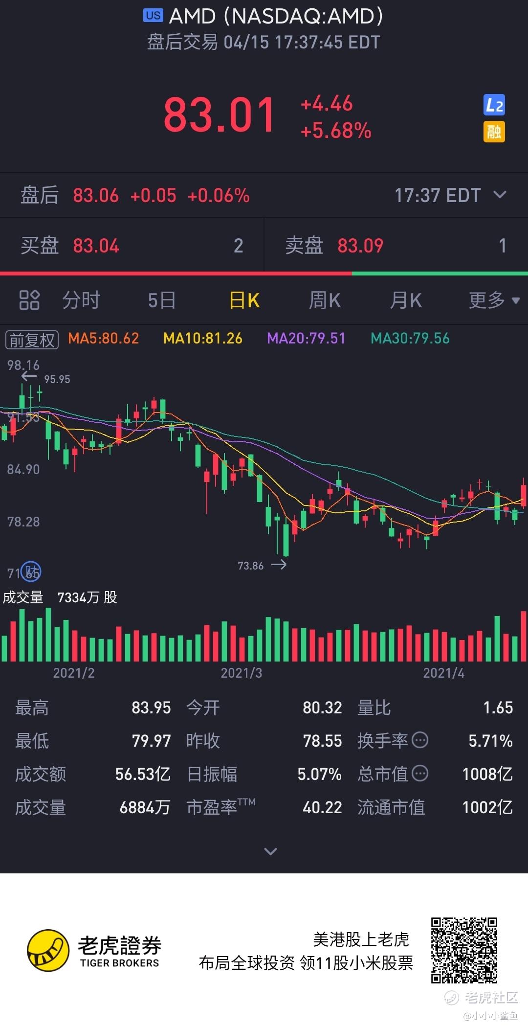This screenshot has width=528, height=1028.
Task: Tap the 95.95 high price marker
Action: [x=57, y=379]
